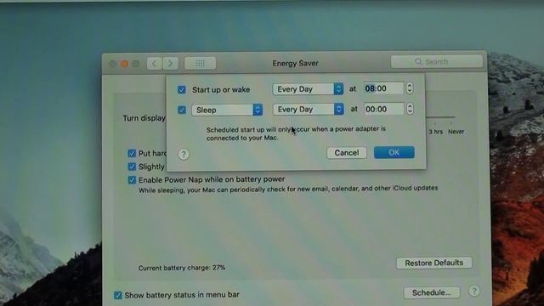
Task: Click Scheduled start up power adapter note
Action: [x=296, y=133]
